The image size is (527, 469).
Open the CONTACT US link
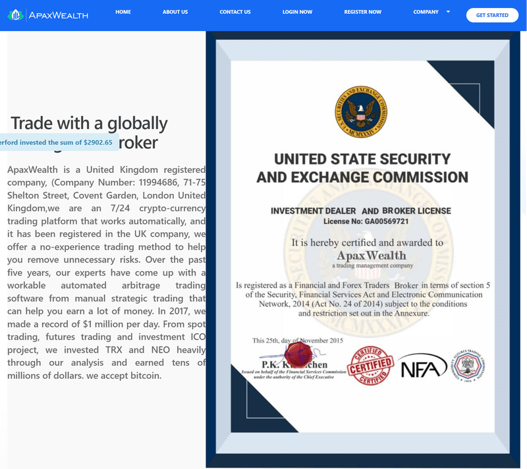point(235,12)
